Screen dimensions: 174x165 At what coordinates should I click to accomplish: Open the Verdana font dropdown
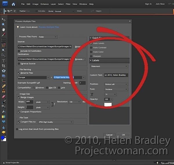(116, 89)
